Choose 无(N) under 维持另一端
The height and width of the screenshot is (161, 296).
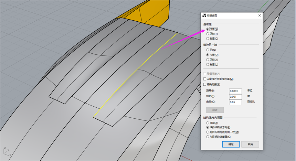click(x=208, y=50)
